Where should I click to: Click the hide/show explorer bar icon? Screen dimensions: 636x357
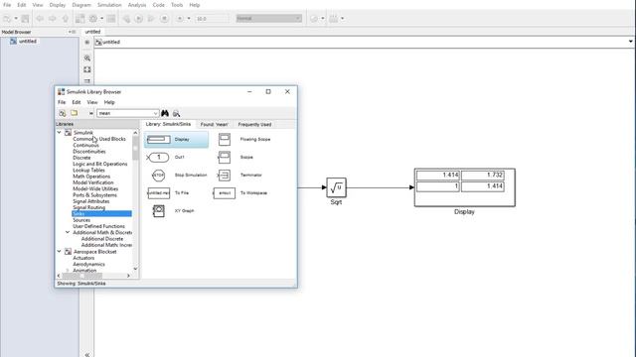click(x=87, y=42)
